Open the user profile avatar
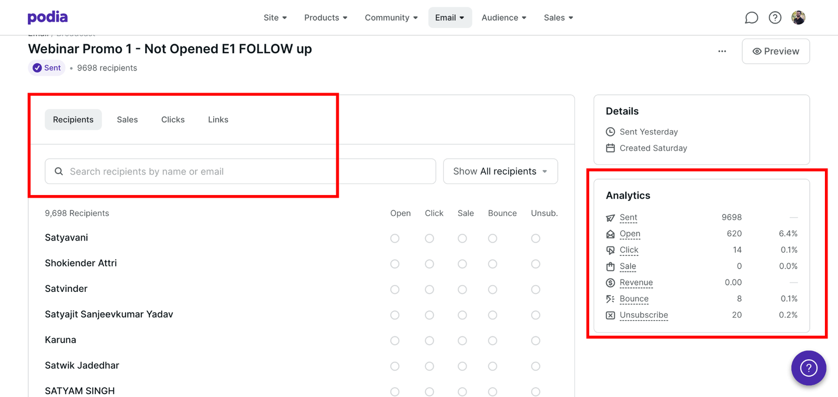 (x=798, y=18)
